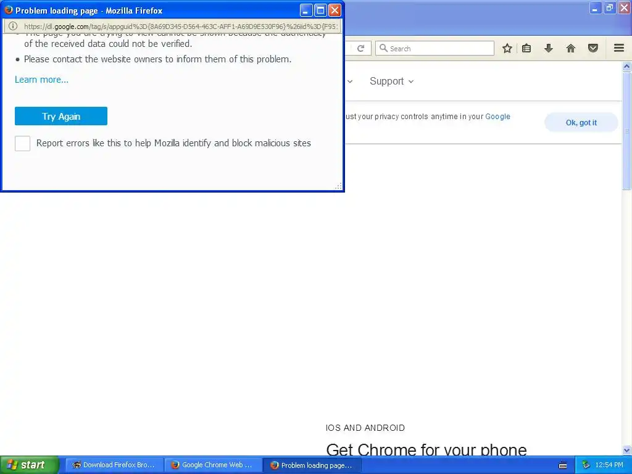Minimize the Problem loading page window
The width and height of the screenshot is (632, 474).
tap(306, 10)
